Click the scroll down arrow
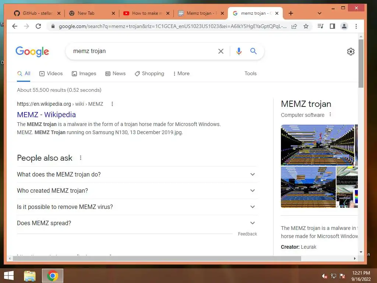The height and width of the screenshot is (283, 377). tap(361, 252)
